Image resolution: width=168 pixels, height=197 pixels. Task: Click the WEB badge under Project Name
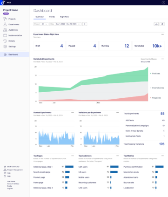6,14
